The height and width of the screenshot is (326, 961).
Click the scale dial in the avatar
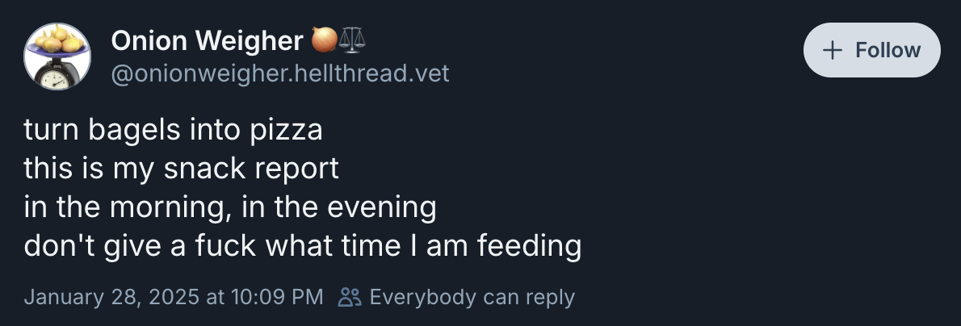tap(55, 76)
